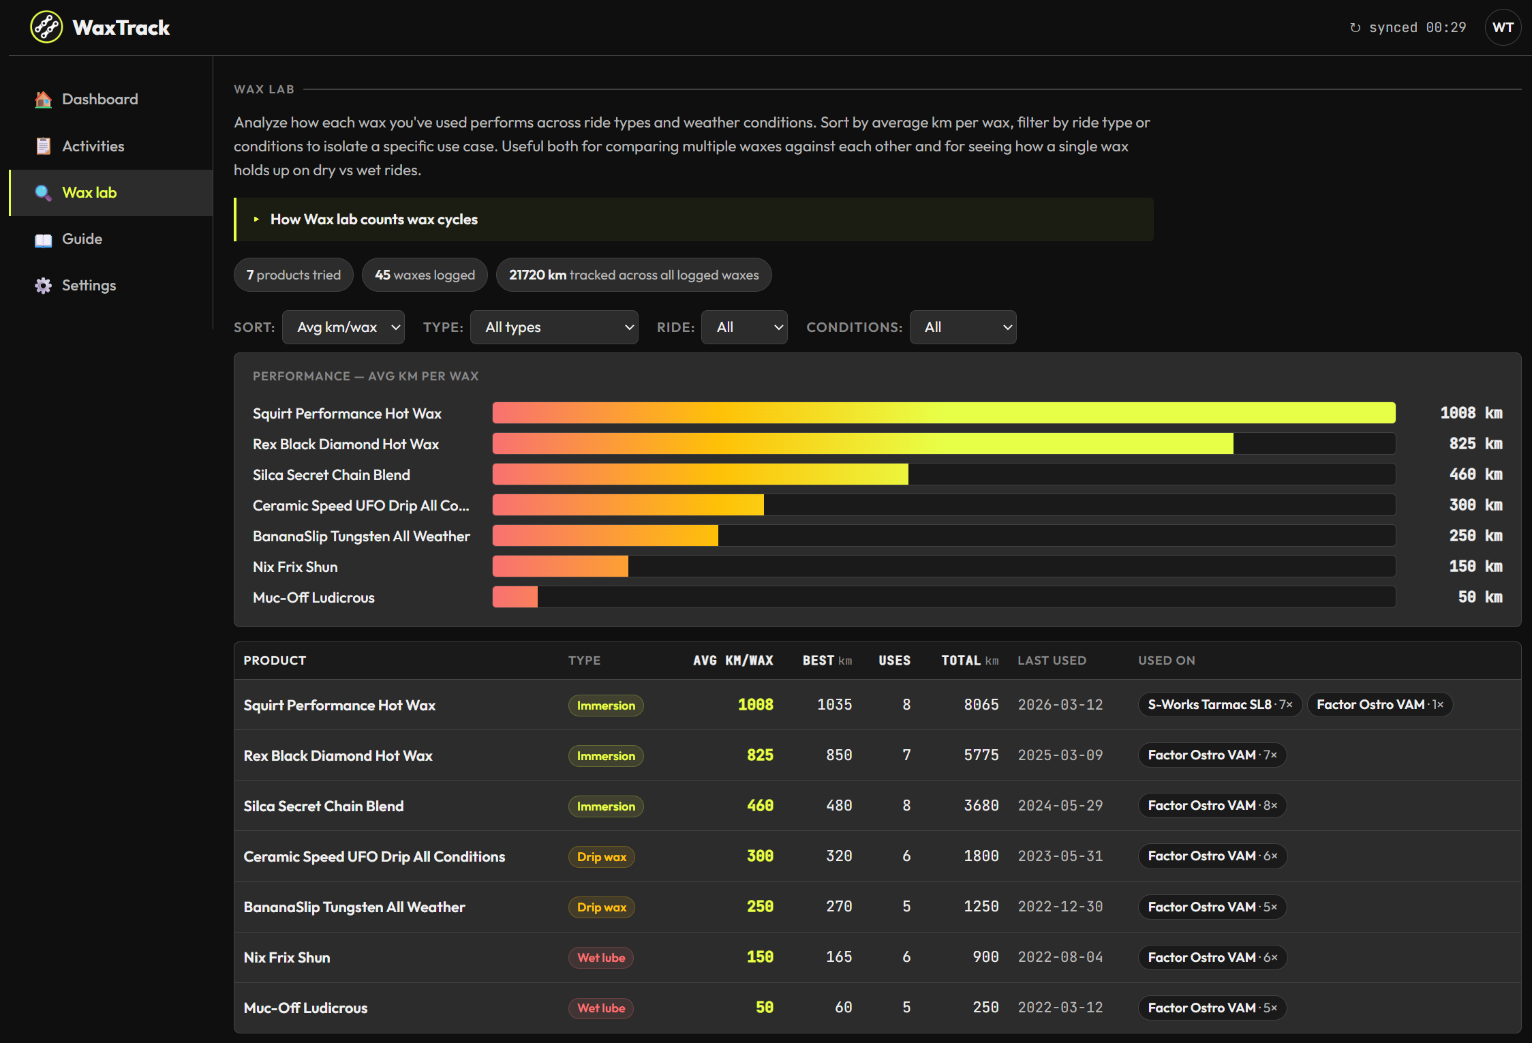
Task: Click the AVG KM/WAX column header
Action: [733, 661]
